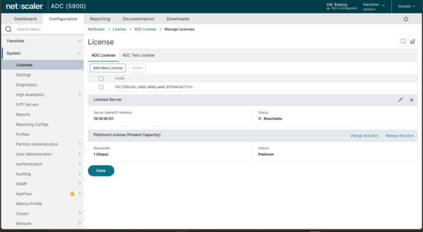Click the save configuration disk icon
Screen dimensions: 423x232
click(x=412, y=41)
